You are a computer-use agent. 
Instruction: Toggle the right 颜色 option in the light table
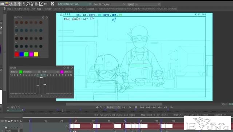pos(68,72)
